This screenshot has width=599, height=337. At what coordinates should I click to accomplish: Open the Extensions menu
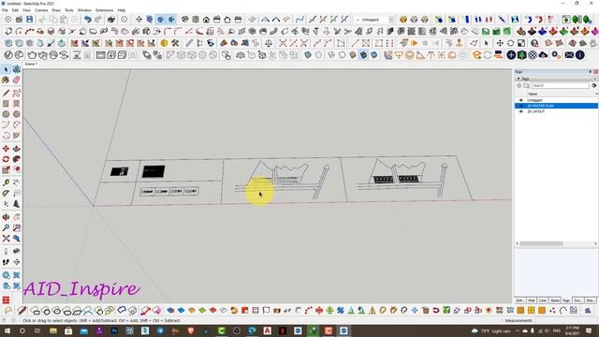(x=104, y=10)
